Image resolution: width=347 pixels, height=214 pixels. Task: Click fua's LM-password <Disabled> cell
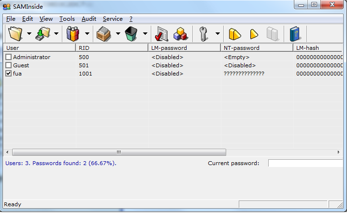(x=167, y=74)
